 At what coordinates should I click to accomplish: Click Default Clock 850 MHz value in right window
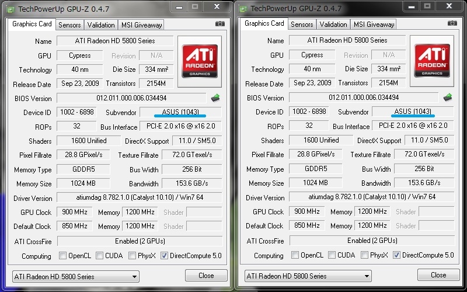307,225
